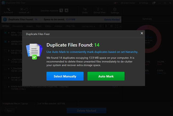Click the bottom Delete Marked button

[86, 111]
